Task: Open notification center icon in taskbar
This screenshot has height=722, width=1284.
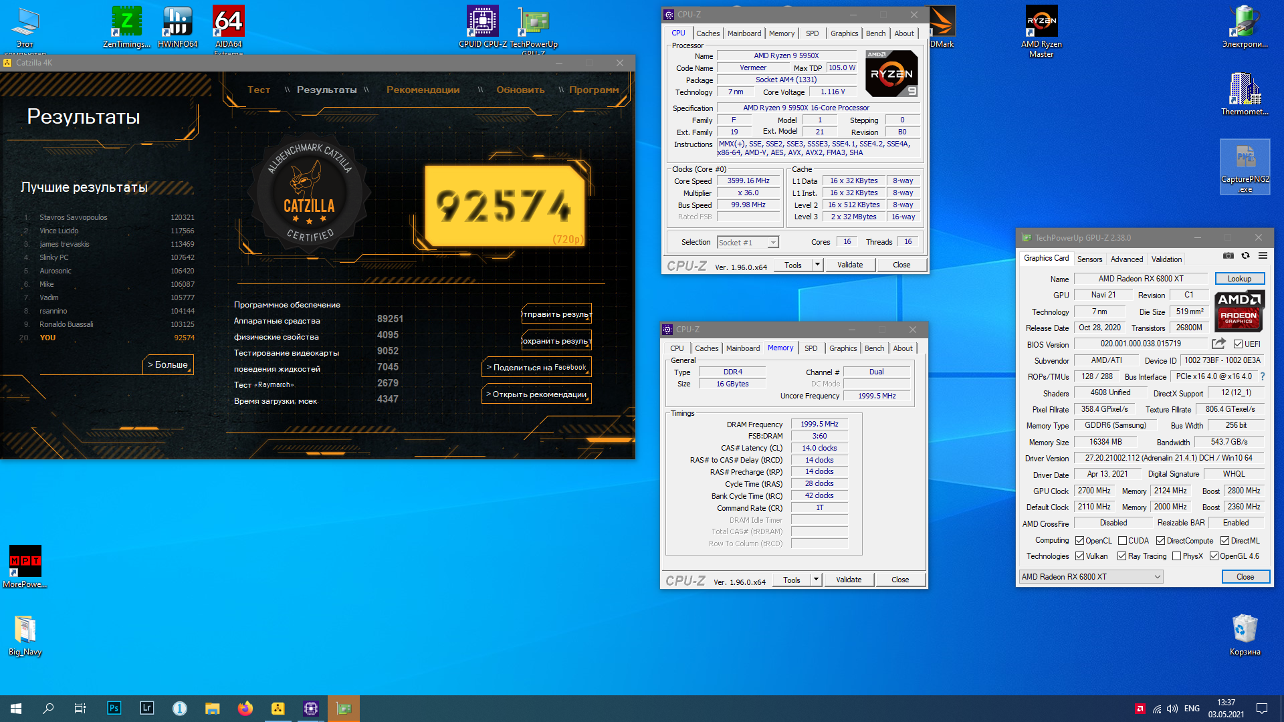Action: click(x=1262, y=708)
